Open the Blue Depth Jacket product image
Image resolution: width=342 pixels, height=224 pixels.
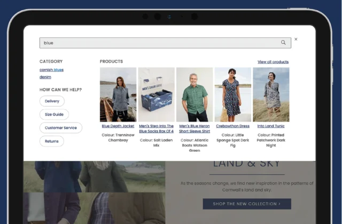pyautogui.click(x=118, y=94)
